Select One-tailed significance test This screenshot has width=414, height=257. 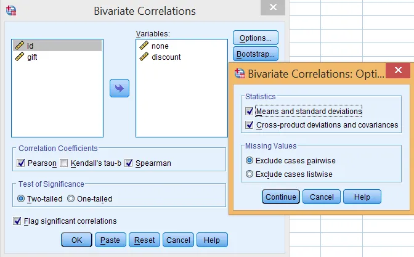71,198
